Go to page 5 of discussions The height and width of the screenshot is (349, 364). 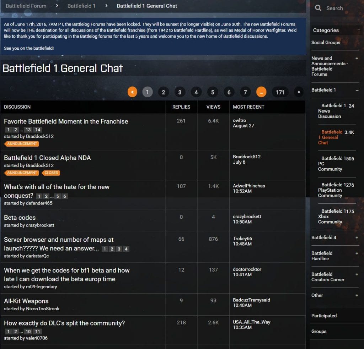(213, 92)
